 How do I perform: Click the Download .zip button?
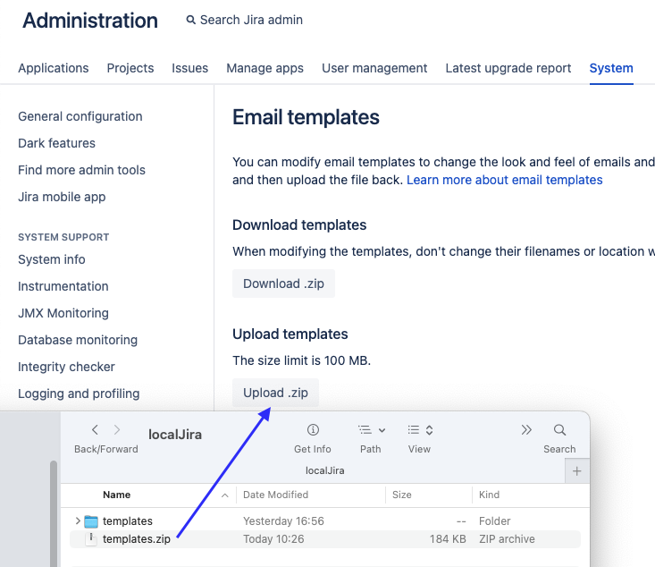click(x=283, y=283)
